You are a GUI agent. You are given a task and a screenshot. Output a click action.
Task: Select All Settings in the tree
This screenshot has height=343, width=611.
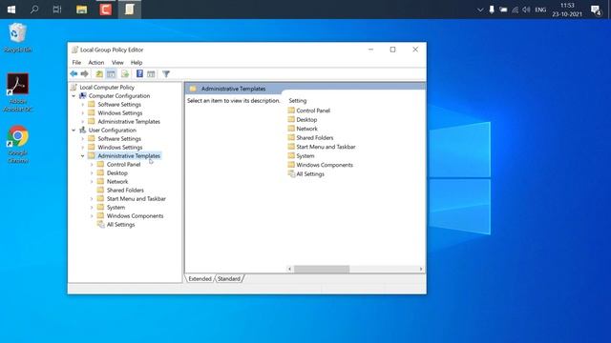(120, 225)
